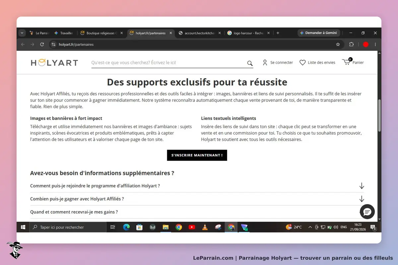The image size is (398, 265).
Task: Switch to the logo harcour Google tab
Action: click(248, 33)
